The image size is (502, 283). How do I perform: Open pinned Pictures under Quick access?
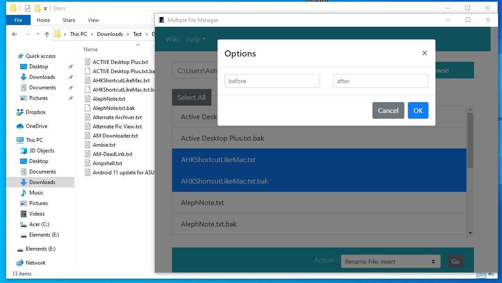tap(38, 98)
